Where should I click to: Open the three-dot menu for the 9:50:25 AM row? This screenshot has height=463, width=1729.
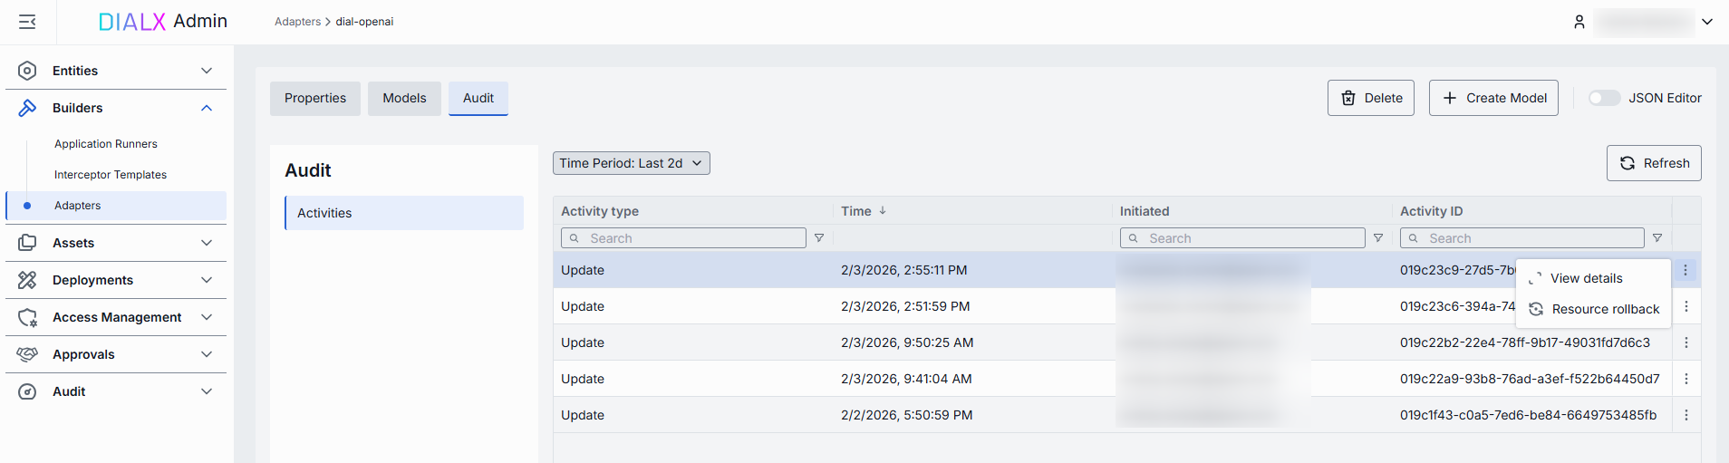point(1686,342)
